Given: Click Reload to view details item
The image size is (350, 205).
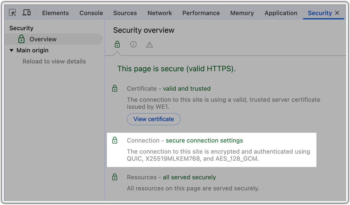Looking at the screenshot, I should [54, 61].
